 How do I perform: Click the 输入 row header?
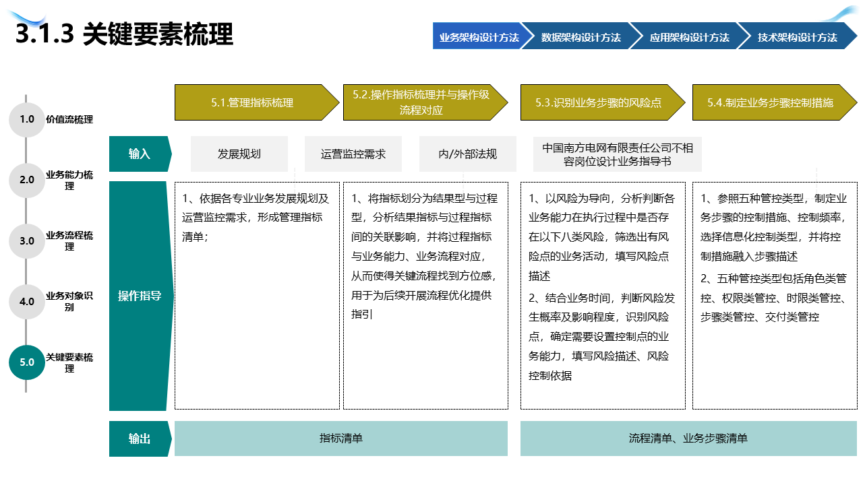click(x=140, y=154)
